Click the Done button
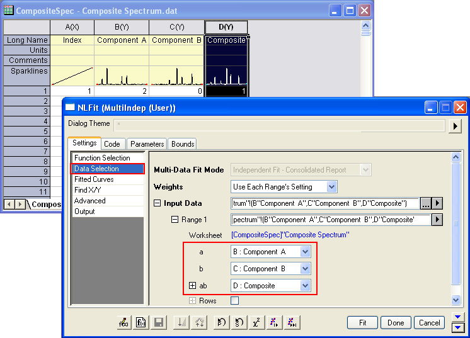The width and height of the screenshot is (470, 338). (x=395, y=322)
